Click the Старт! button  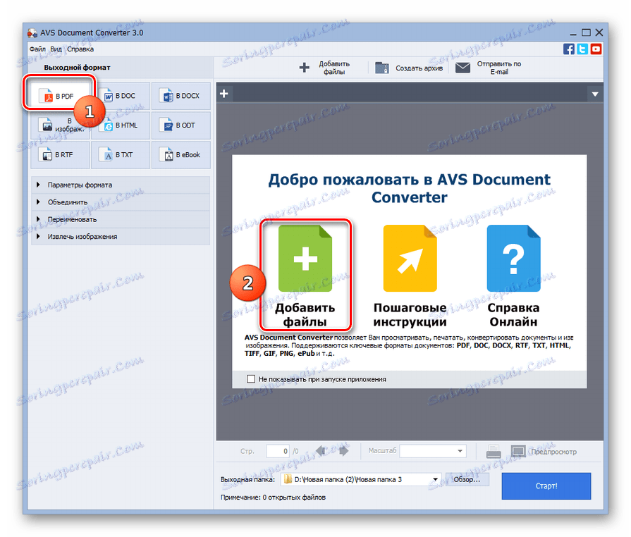(x=546, y=486)
